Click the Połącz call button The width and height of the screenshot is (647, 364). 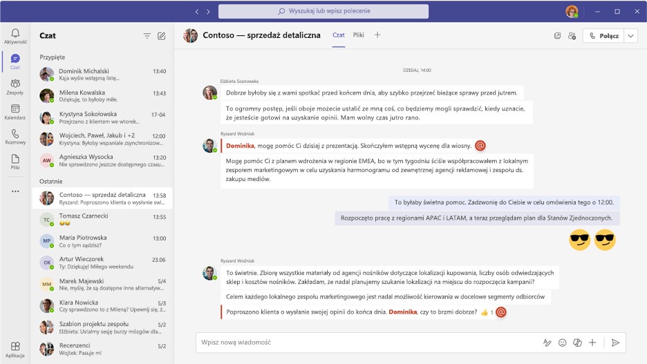[x=603, y=36]
